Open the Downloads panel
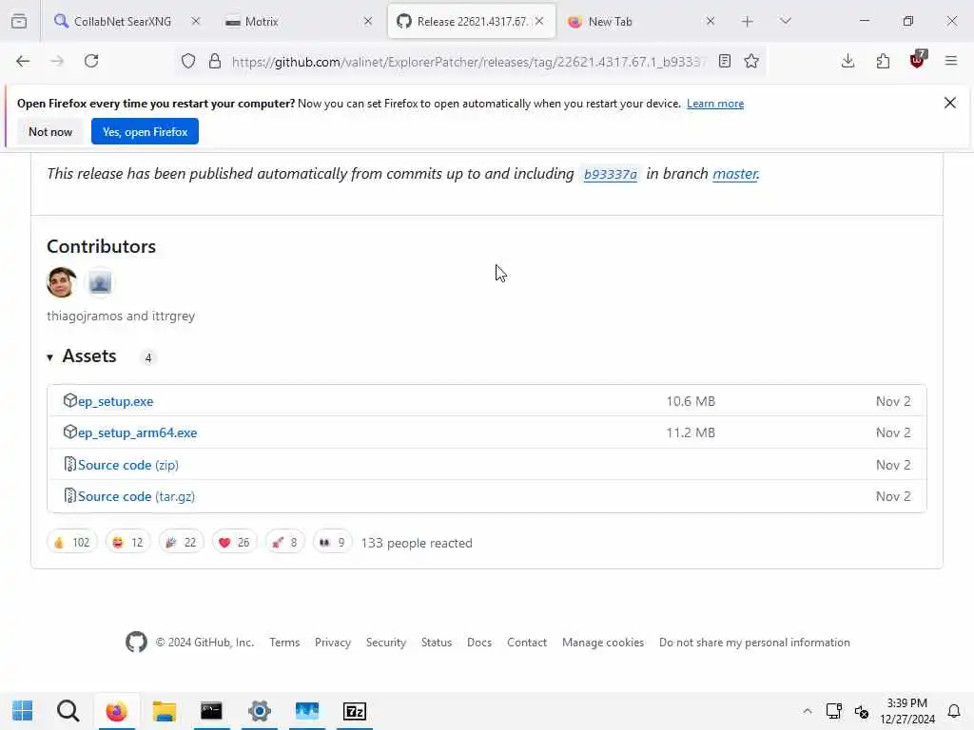974x730 pixels. pos(847,61)
